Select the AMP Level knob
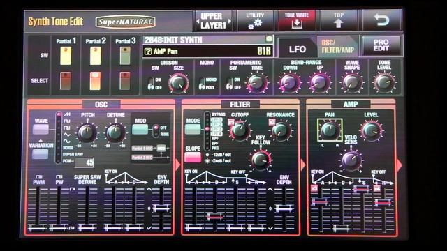Viewport: 447px width, 251px height. (x=372, y=130)
